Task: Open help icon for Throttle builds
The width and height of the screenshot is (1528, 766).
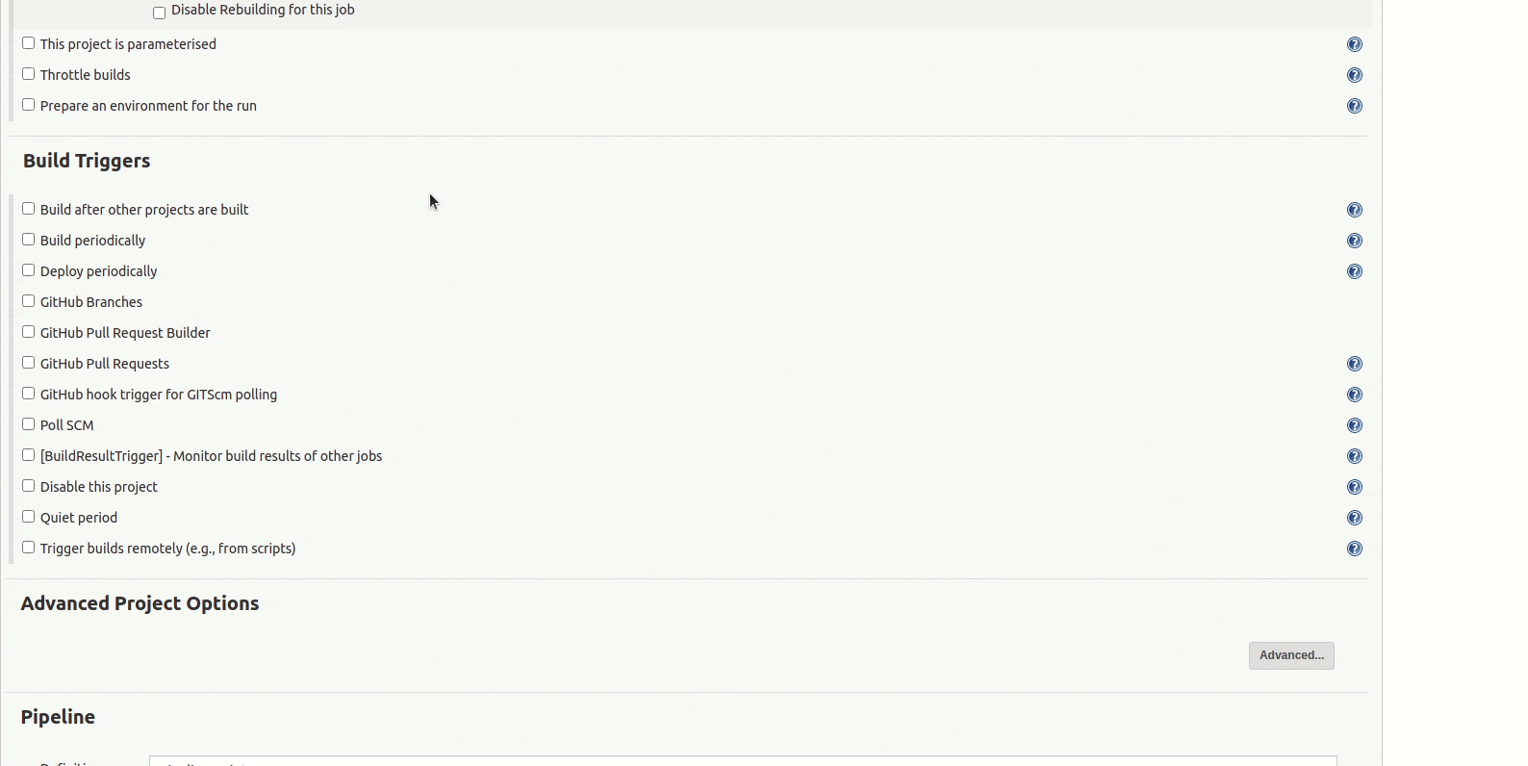Action: coord(1355,75)
